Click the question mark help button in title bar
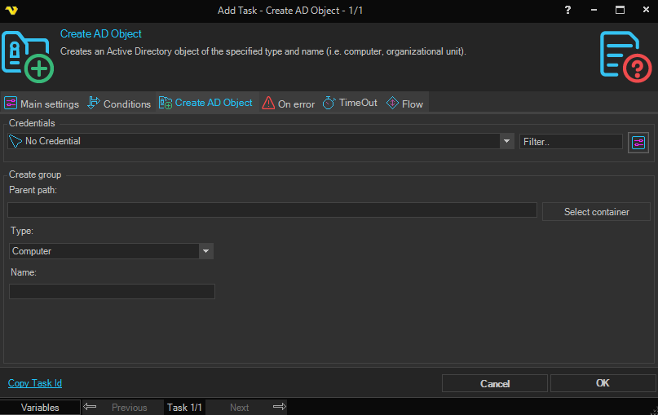Image resolution: width=658 pixels, height=415 pixels. coord(567,10)
